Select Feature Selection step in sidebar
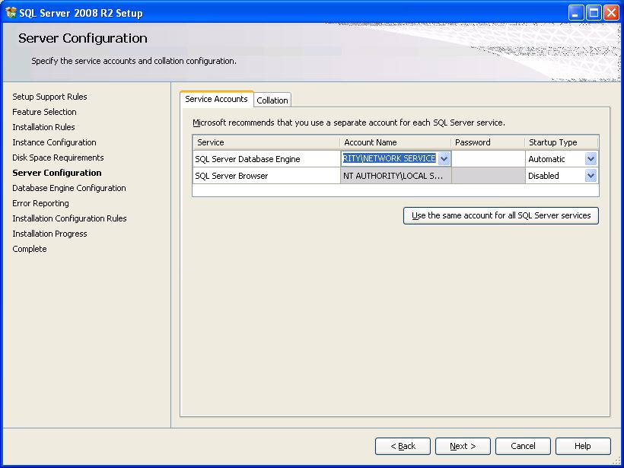 click(44, 112)
